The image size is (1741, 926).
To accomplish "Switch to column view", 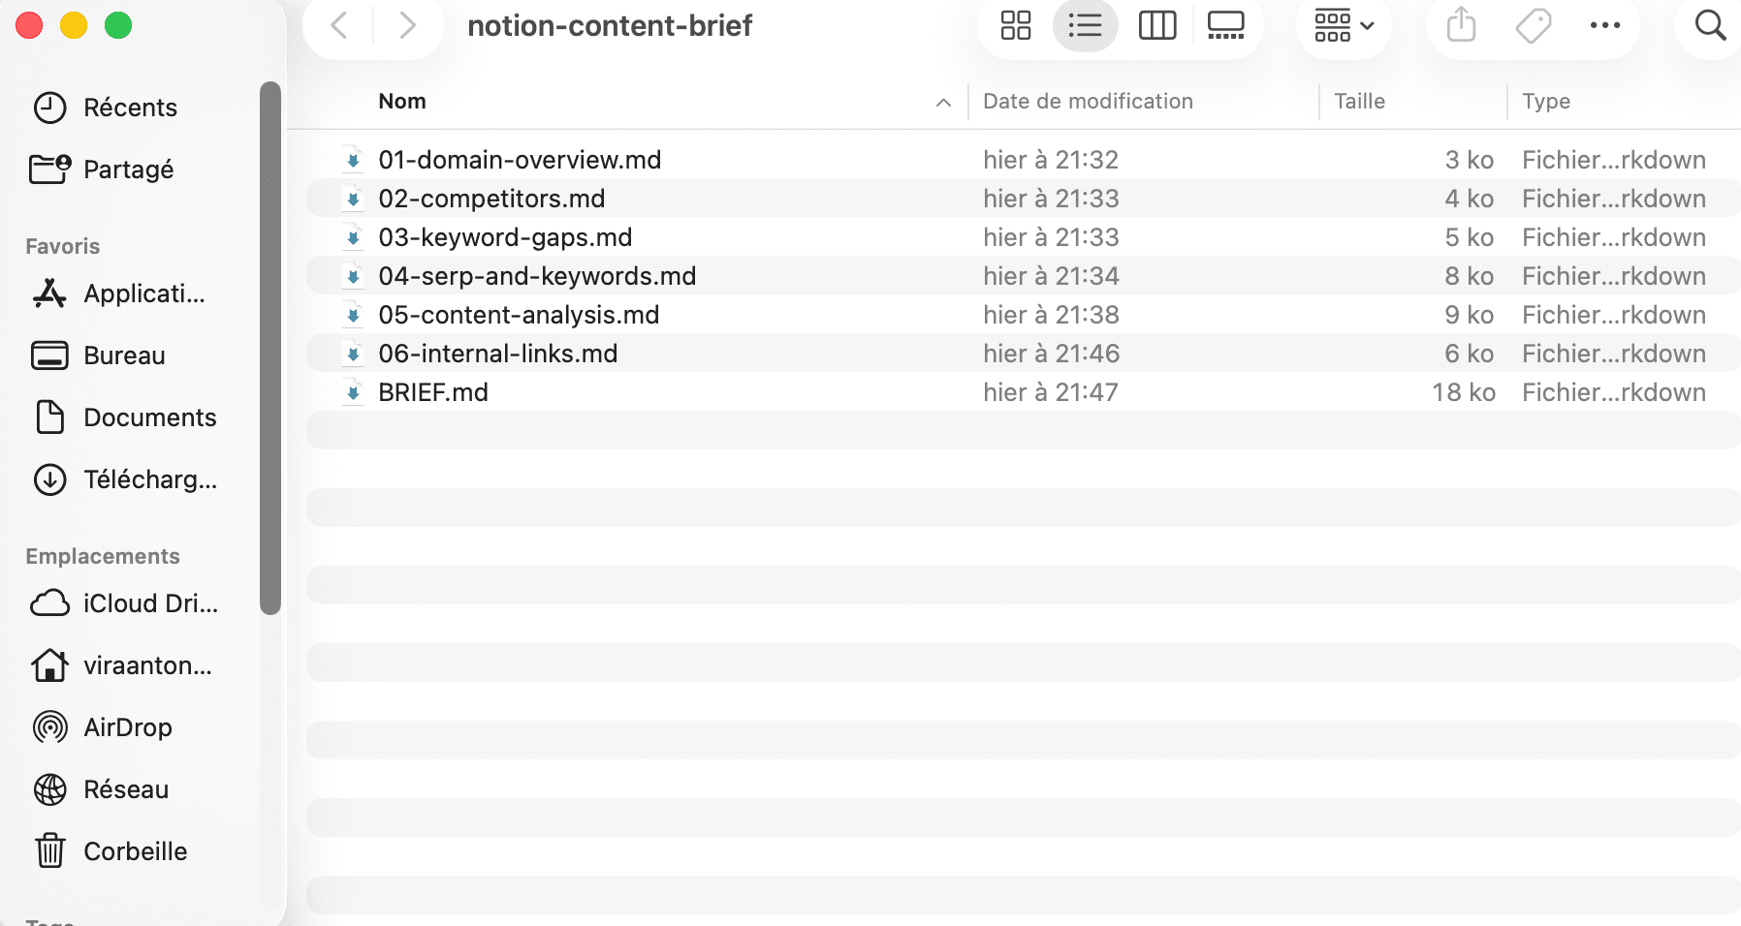I will 1156,26.
